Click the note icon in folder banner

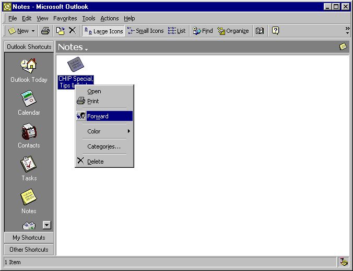(x=343, y=46)
